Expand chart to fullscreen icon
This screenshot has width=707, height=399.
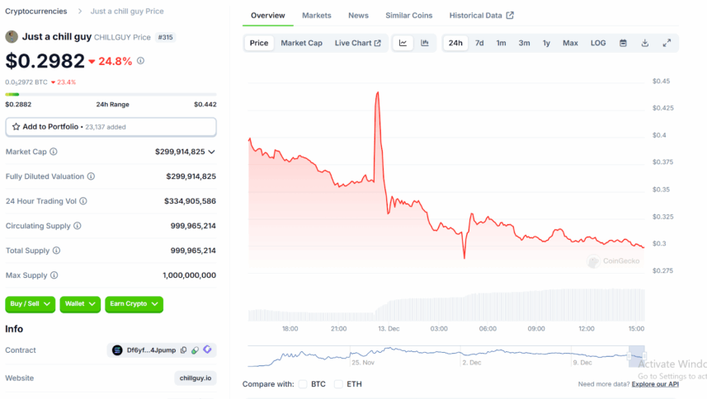pyautogui.click(x=667, y=43)
